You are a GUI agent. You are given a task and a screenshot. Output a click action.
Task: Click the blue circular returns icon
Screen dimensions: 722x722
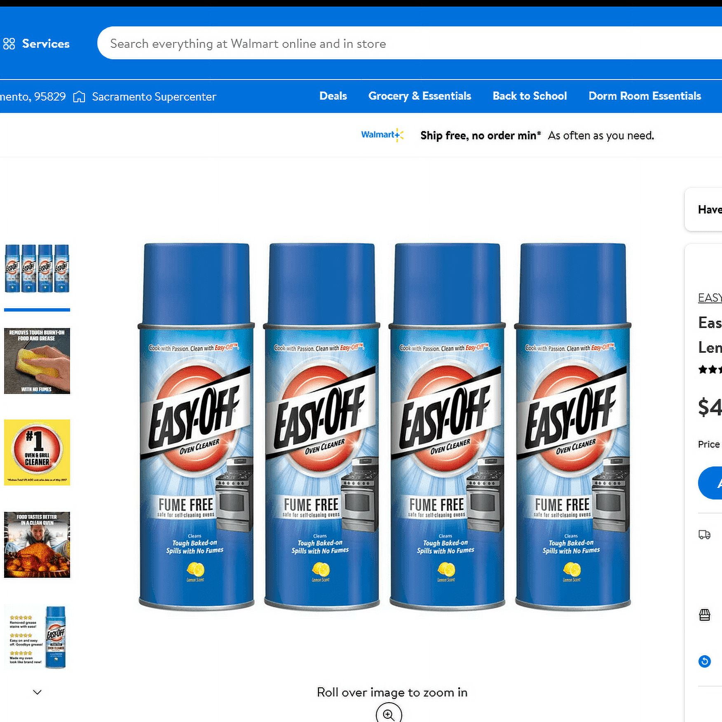coord(705,661)
